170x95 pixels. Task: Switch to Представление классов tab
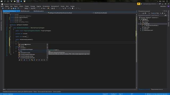point(157,89)
